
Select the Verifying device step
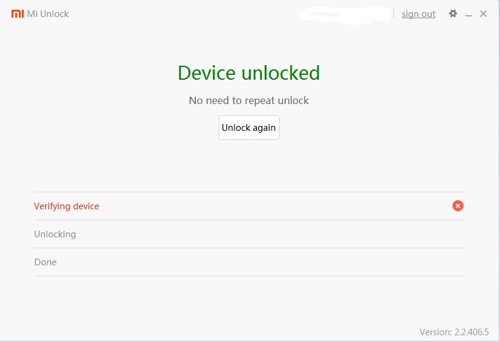click(x=66, y=206)
